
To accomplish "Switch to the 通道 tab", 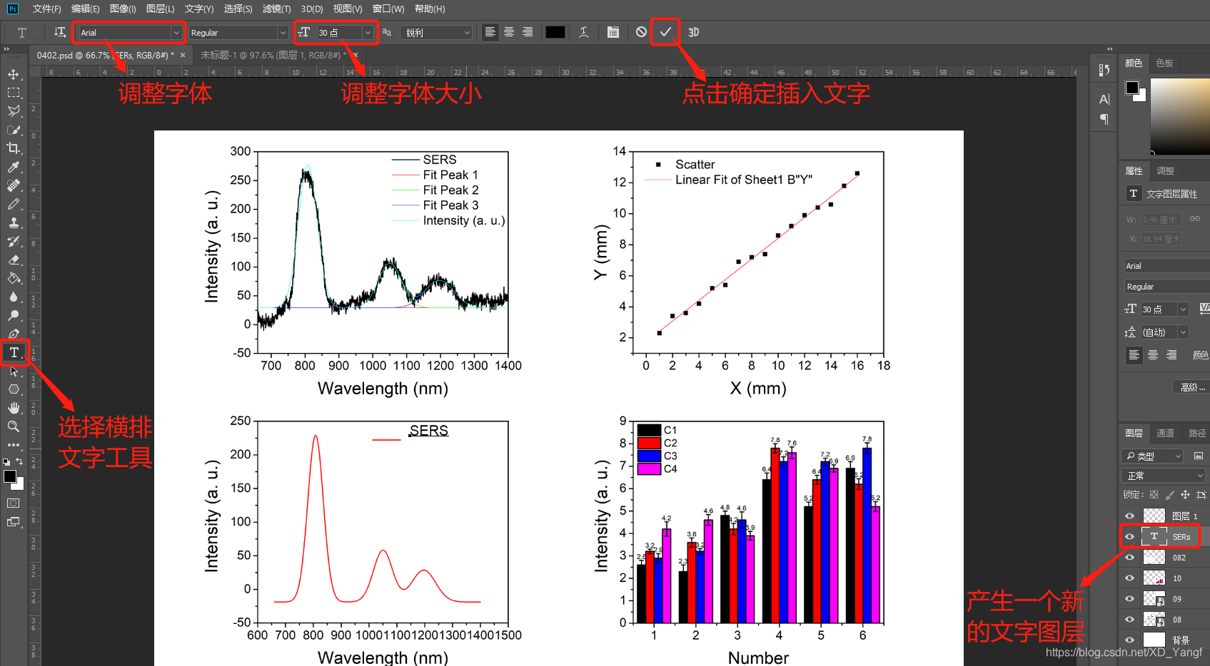I will point(1165,433).
